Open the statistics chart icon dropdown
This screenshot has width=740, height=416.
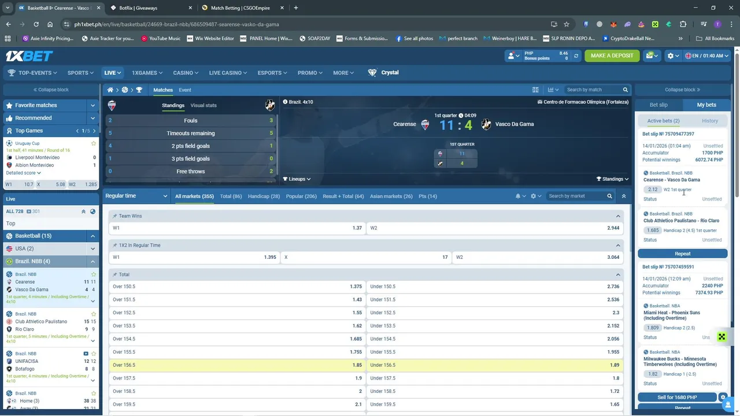pyautogui.click(x=553, y=90)
